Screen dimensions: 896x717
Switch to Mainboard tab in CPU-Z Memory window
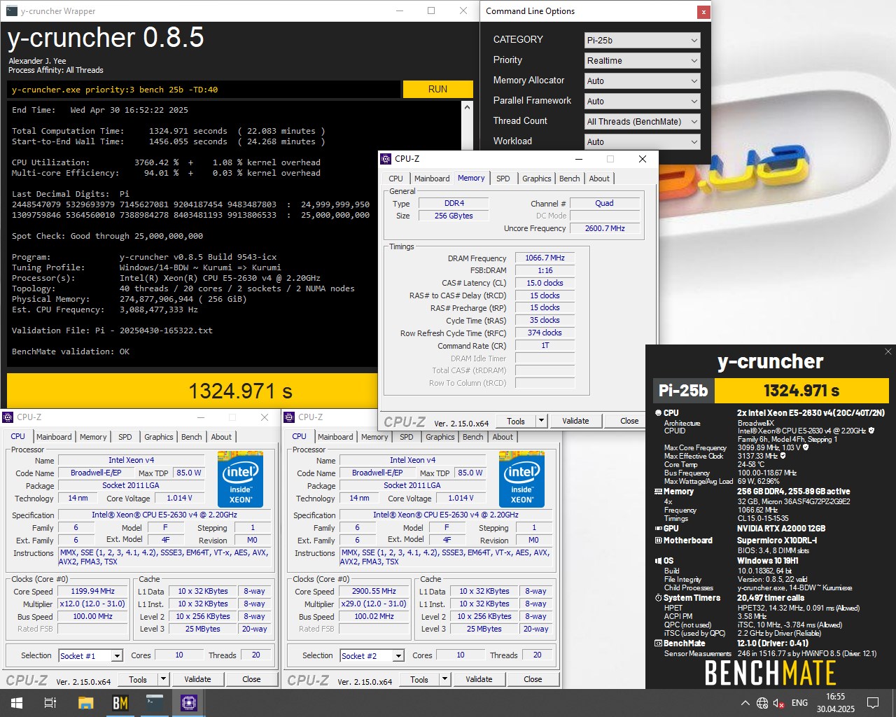432,179
